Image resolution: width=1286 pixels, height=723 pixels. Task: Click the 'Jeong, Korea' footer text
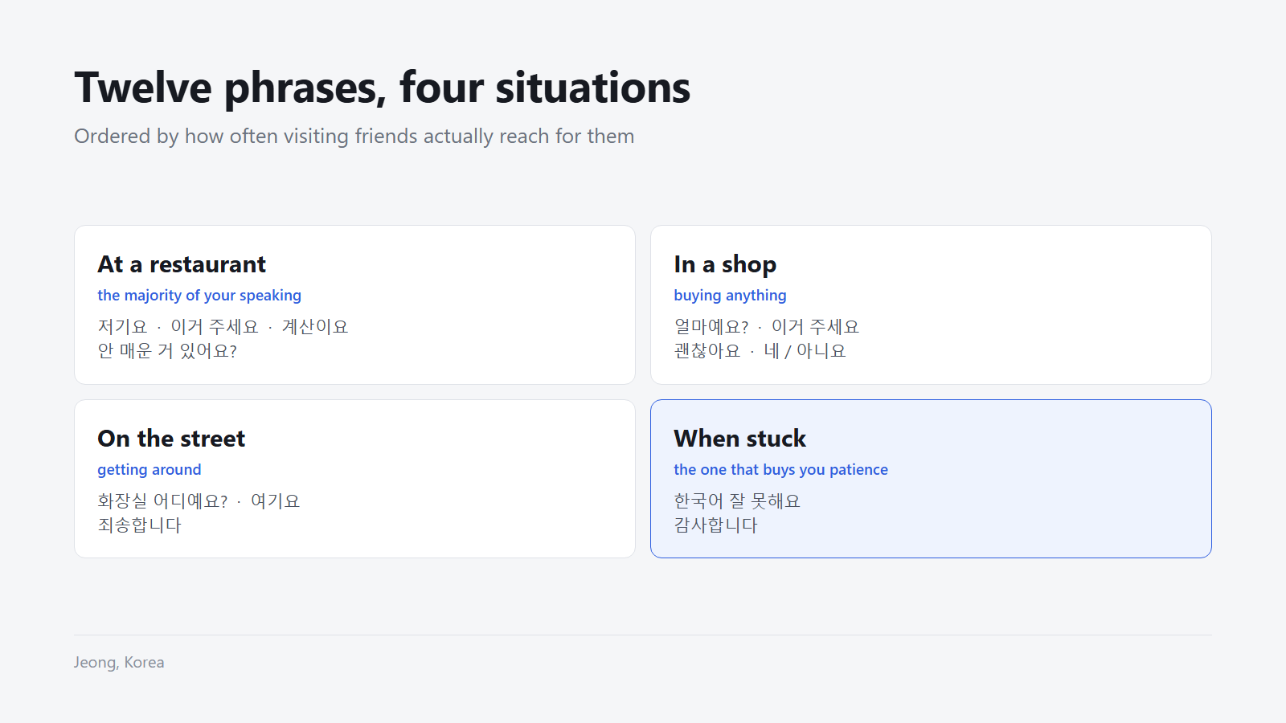119,663
